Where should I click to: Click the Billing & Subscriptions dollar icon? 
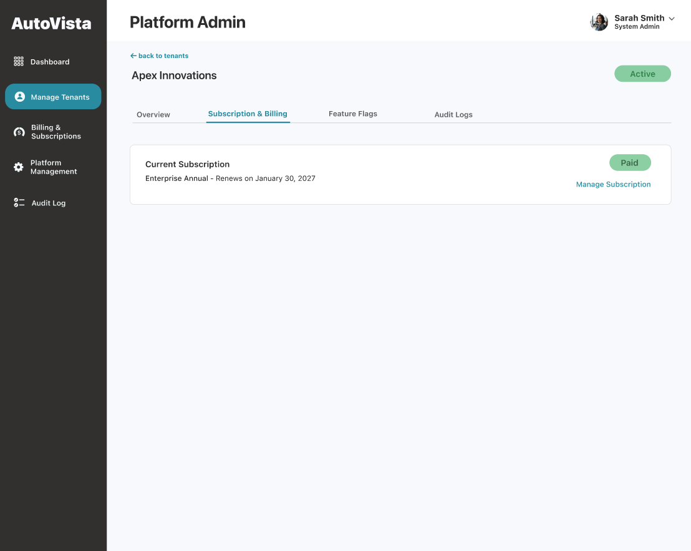pyautogui.click(x=19, y=132)
